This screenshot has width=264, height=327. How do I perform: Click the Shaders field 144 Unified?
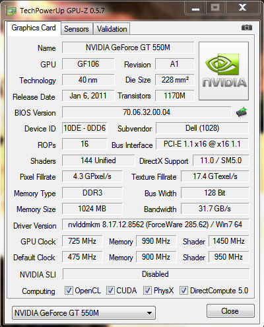pyautogui.click(x=98, y=161)
